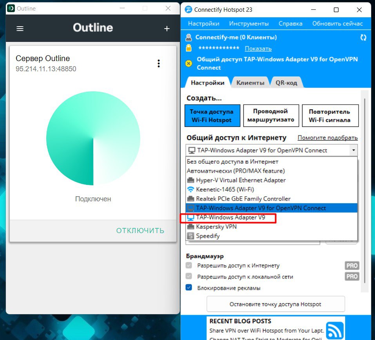Screen dimensions: 375x340
Task: Open the Инструменты menu
Action: click(249, 24)
